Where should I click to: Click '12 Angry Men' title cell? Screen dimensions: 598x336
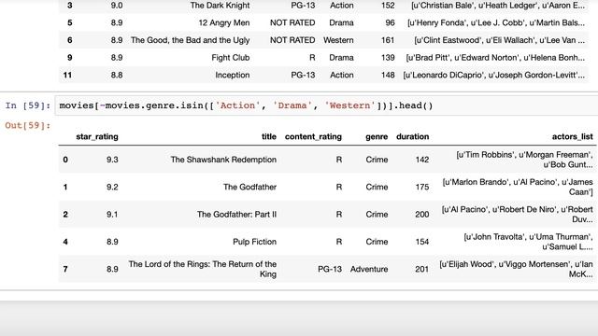[224, 22]
